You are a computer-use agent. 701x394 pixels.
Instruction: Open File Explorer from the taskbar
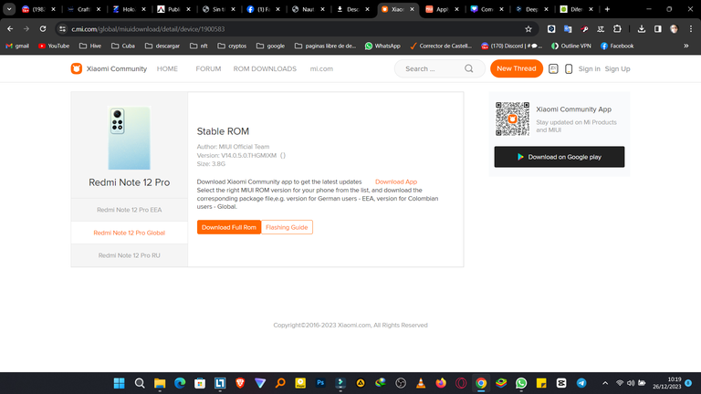point(160,383)
